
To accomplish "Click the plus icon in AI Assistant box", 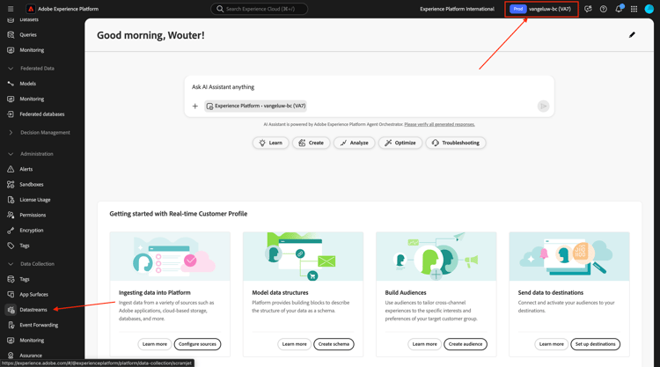I will click(194, 106).
